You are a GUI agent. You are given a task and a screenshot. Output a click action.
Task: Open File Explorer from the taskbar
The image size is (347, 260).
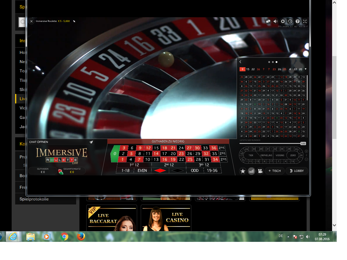tap(30, 237)
